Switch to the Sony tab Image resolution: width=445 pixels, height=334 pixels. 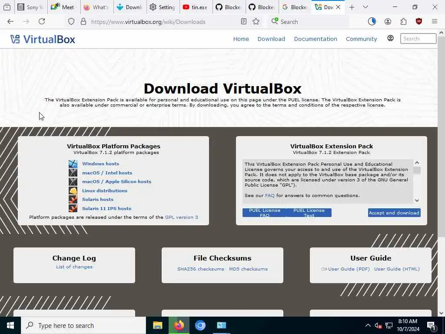tap(31, 7)
